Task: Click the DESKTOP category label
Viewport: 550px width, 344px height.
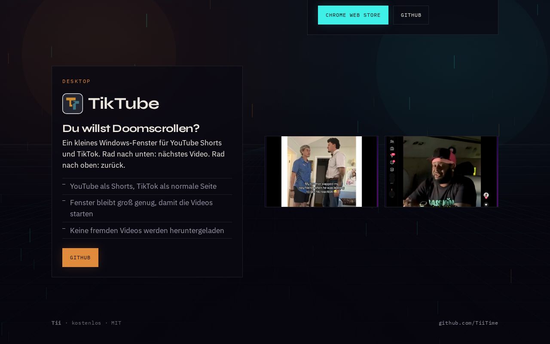Action: pos(76,81)
